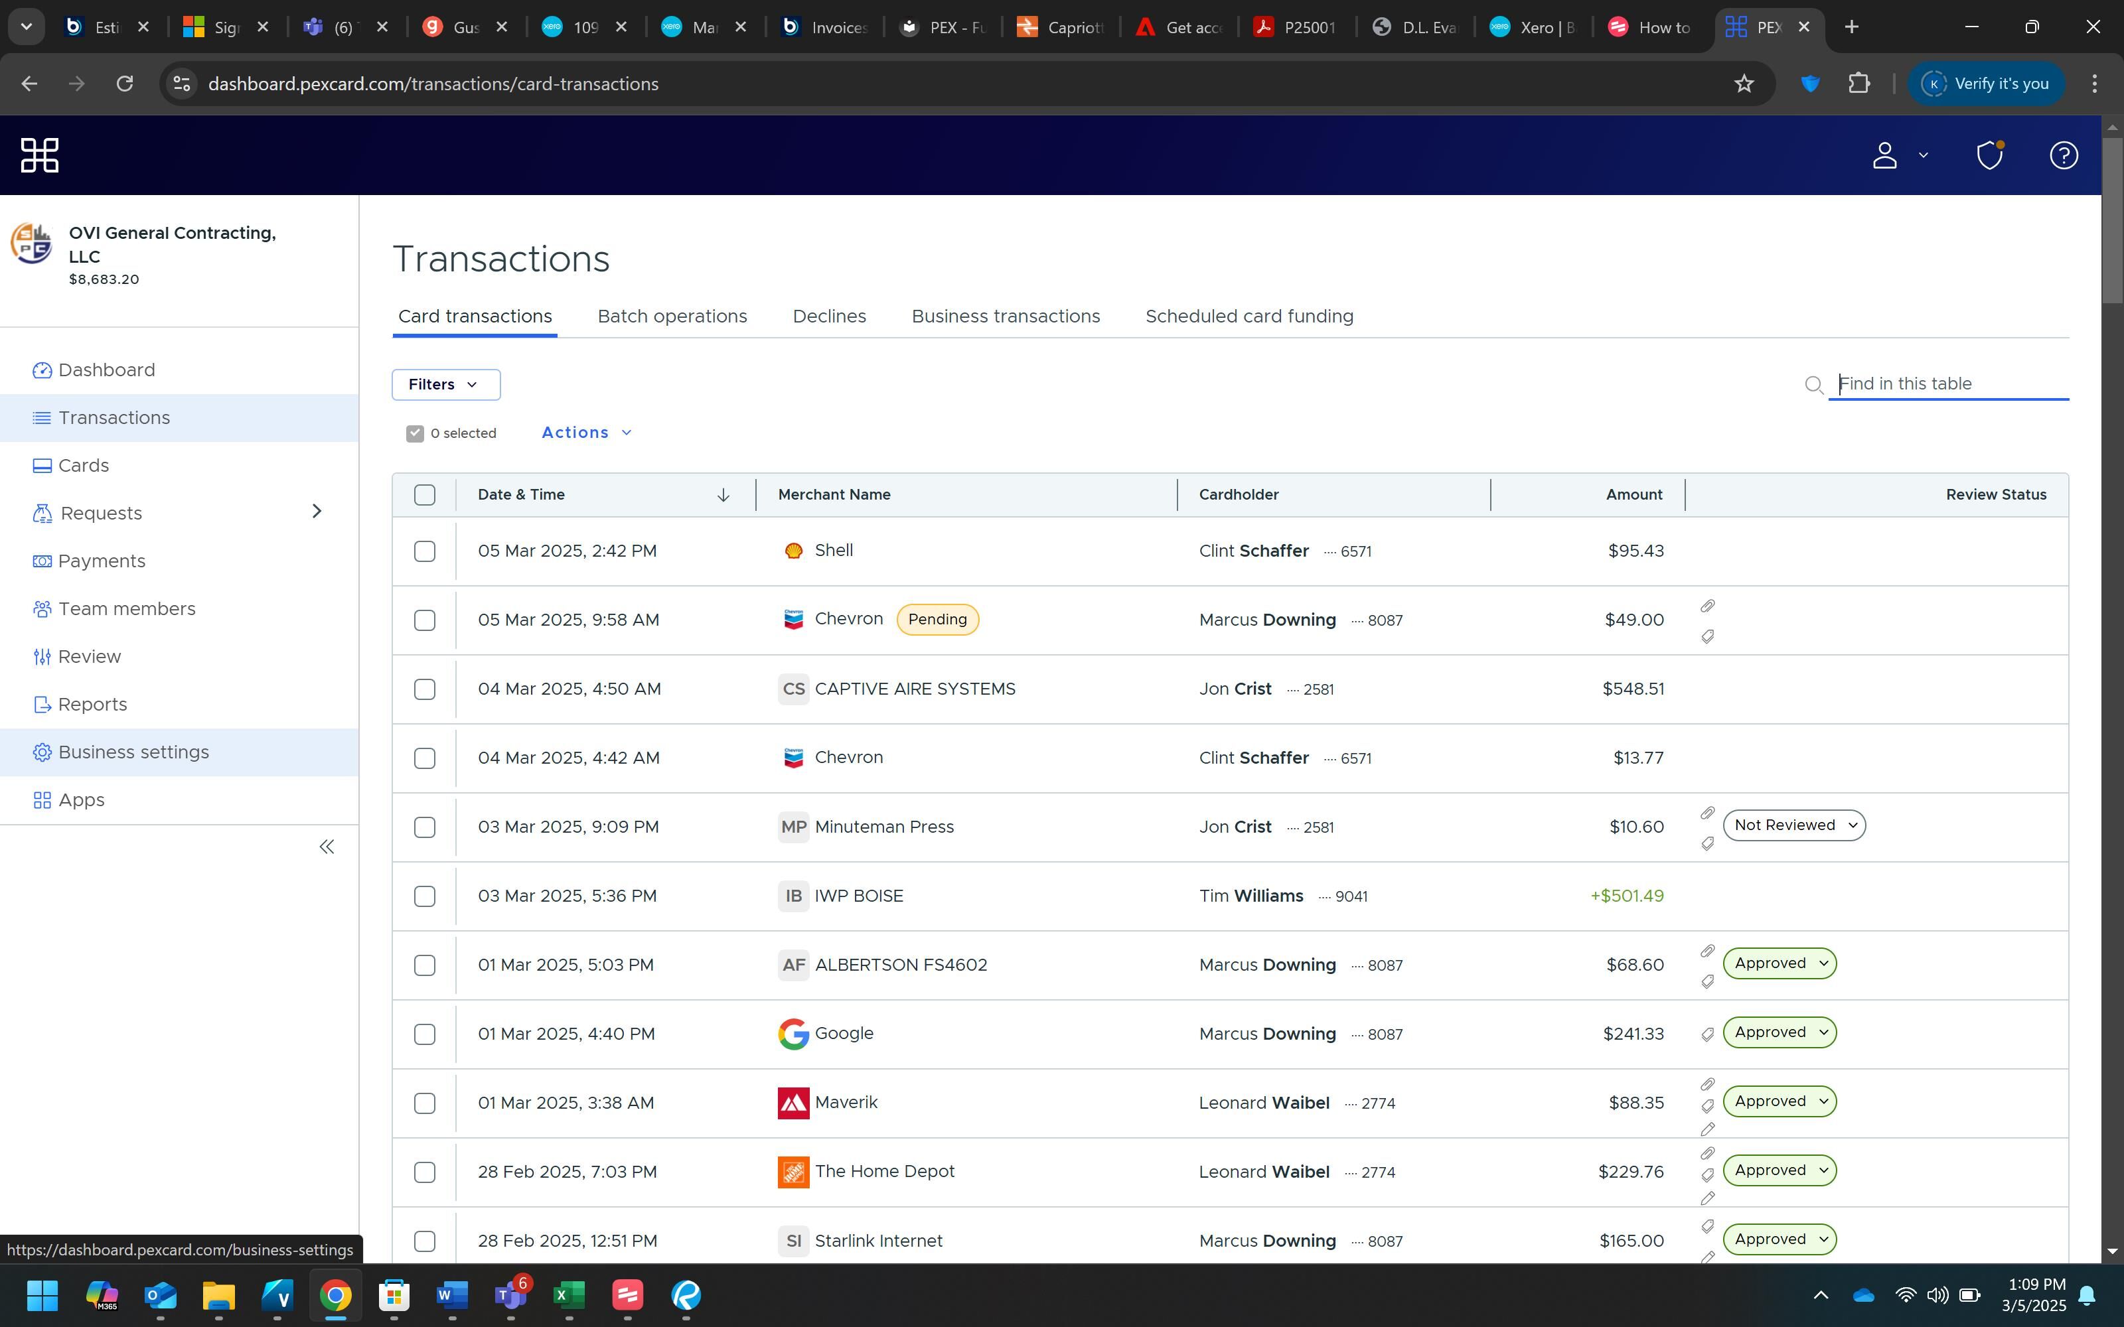Tick the IWP BOISE transaction checkbox

[x=425, y=896]
